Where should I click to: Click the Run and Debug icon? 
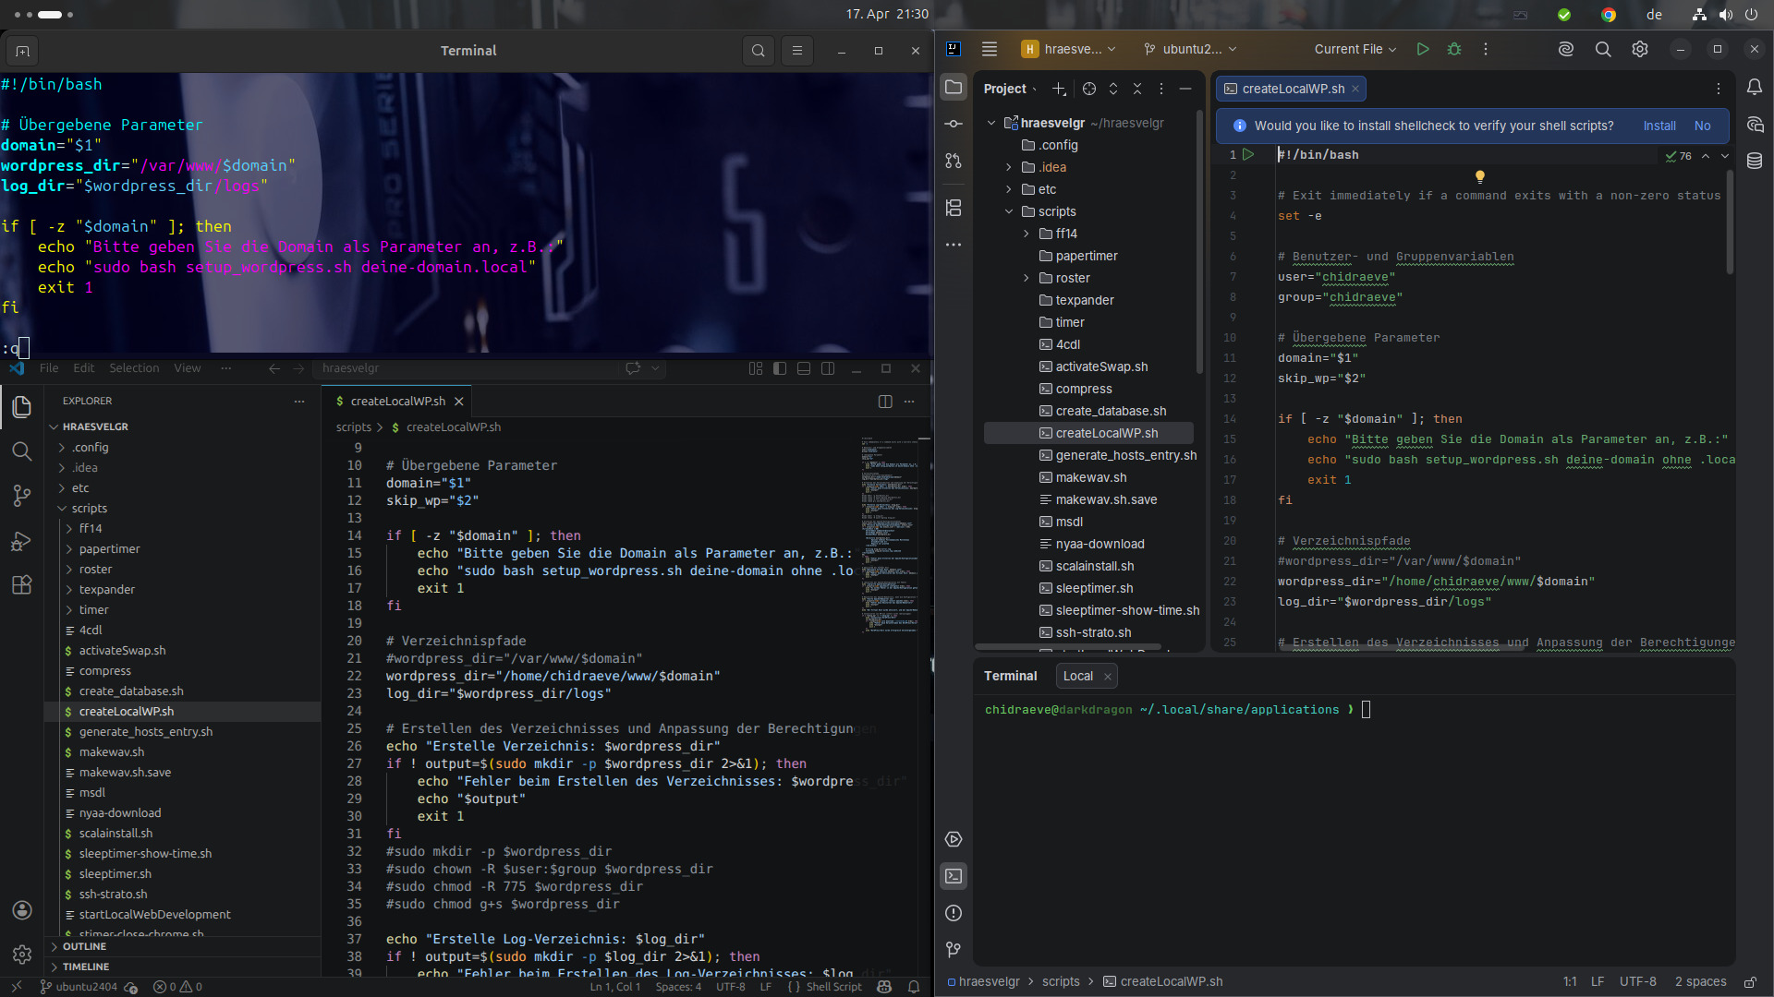click(x=22, y=541)
